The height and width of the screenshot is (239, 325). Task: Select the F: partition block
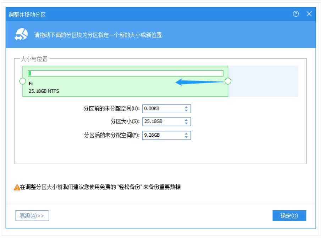[x=106, y=89]
